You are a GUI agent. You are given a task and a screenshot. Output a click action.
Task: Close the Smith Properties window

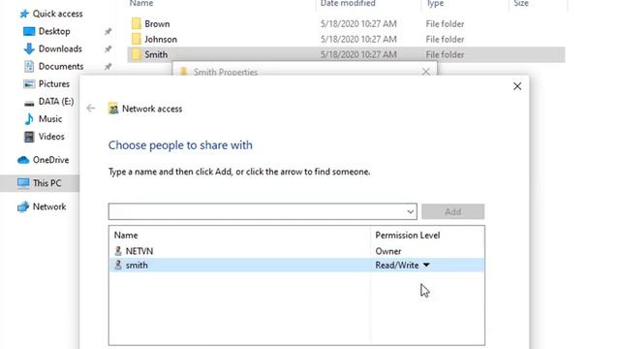pos(426,72)
